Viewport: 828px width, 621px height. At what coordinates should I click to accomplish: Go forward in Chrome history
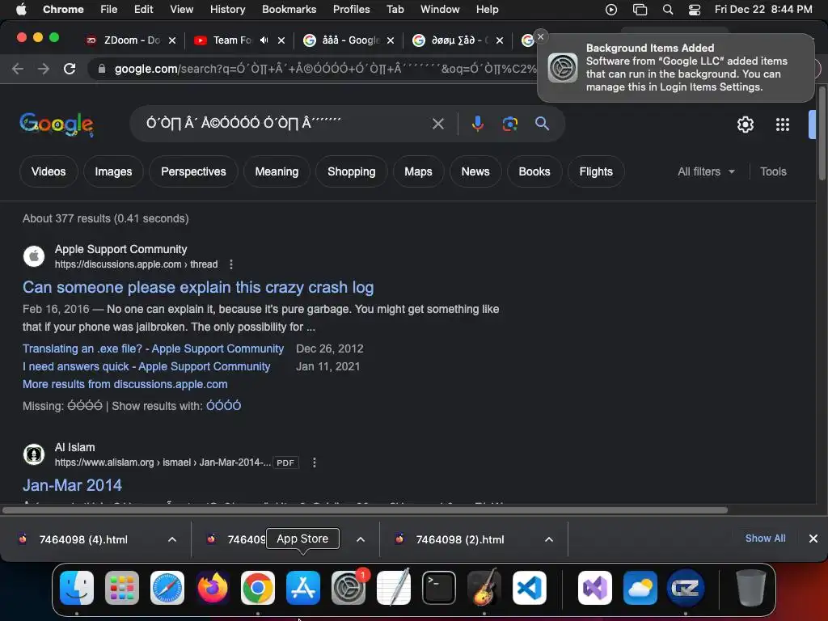tap(44, 69)
